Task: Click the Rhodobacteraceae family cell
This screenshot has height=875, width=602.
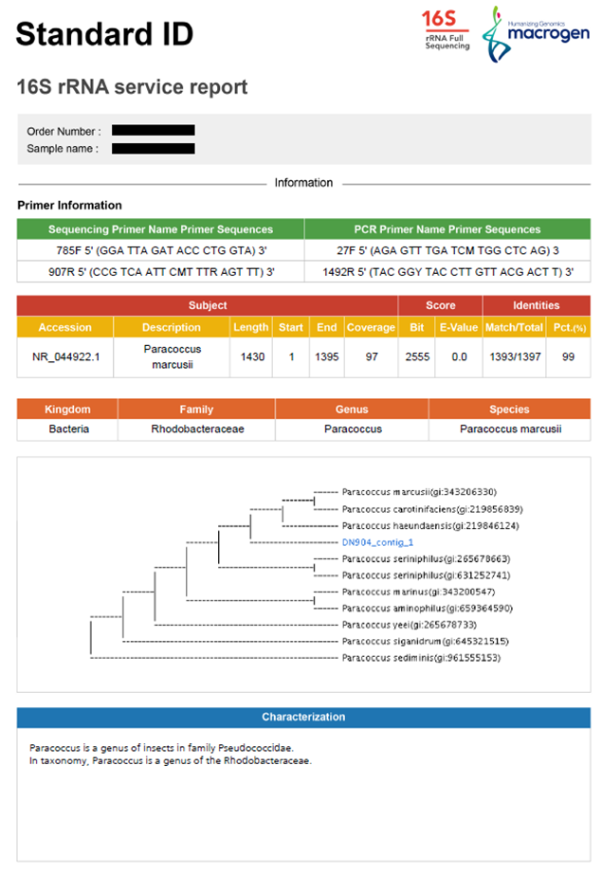Action: click(197, 428)
